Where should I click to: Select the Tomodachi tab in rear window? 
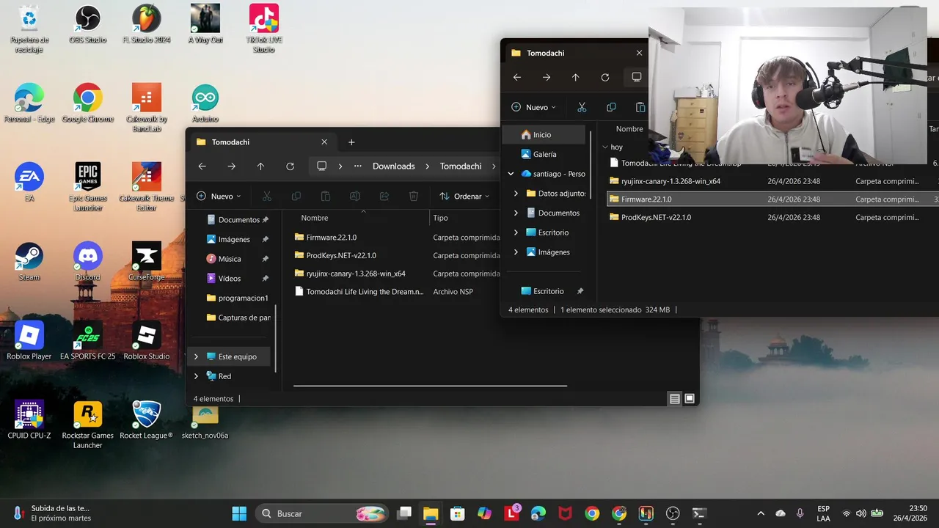[576, 53]
